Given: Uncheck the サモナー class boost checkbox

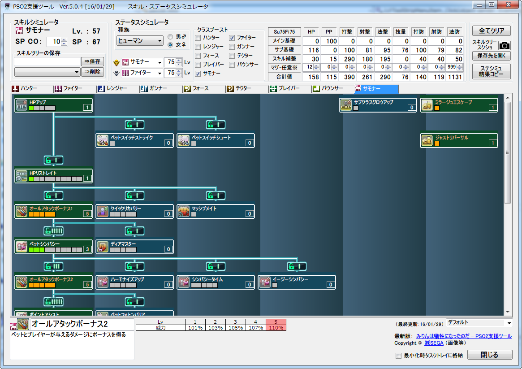Looking at the screenshot, I should tap(198, 74).
